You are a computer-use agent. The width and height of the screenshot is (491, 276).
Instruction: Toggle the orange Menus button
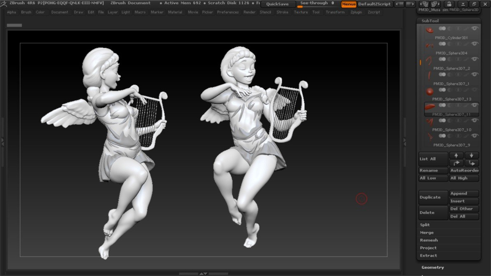click(x=349, y=4)
